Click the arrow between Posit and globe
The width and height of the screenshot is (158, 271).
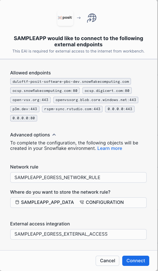79,18
